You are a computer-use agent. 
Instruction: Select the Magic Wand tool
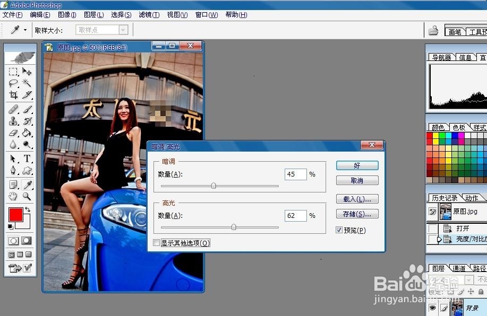tap(28, 83)
